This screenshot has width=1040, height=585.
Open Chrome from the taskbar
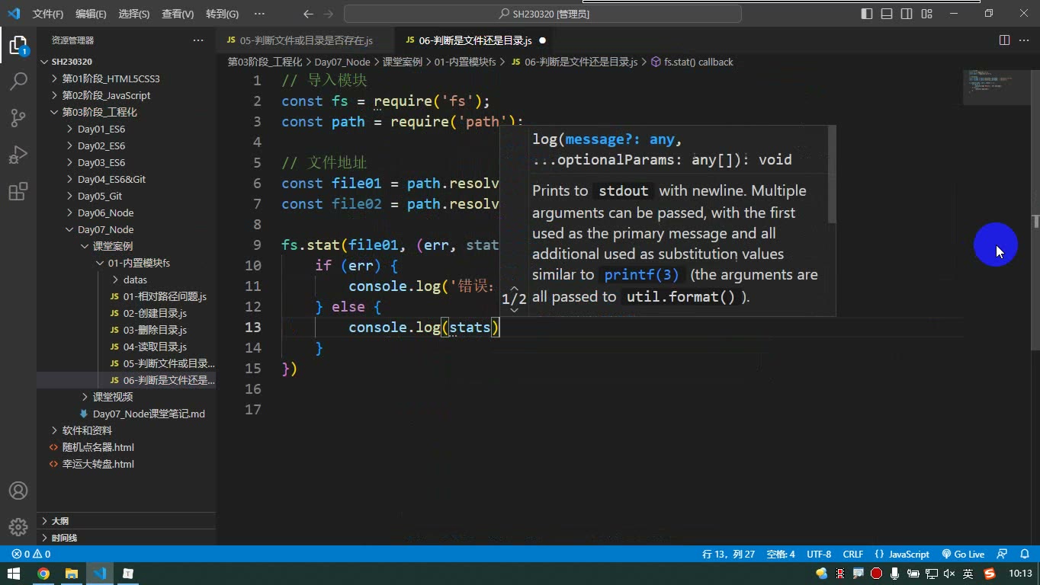[x=43, y=574]
